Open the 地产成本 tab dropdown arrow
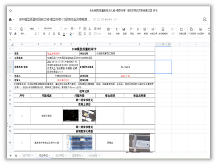Screen dimensions: 217x165 point(33,155)
